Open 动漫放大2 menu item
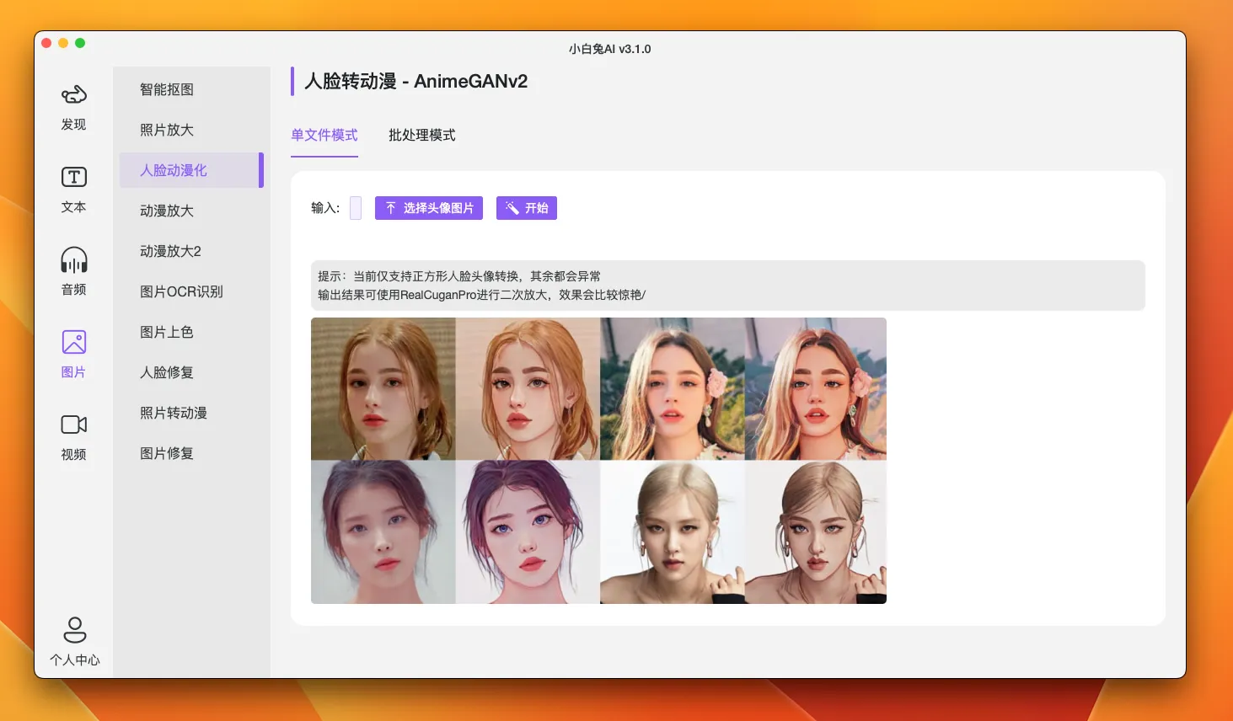The height and width of the screenshot is (721, 1233). tap(191, 251)
